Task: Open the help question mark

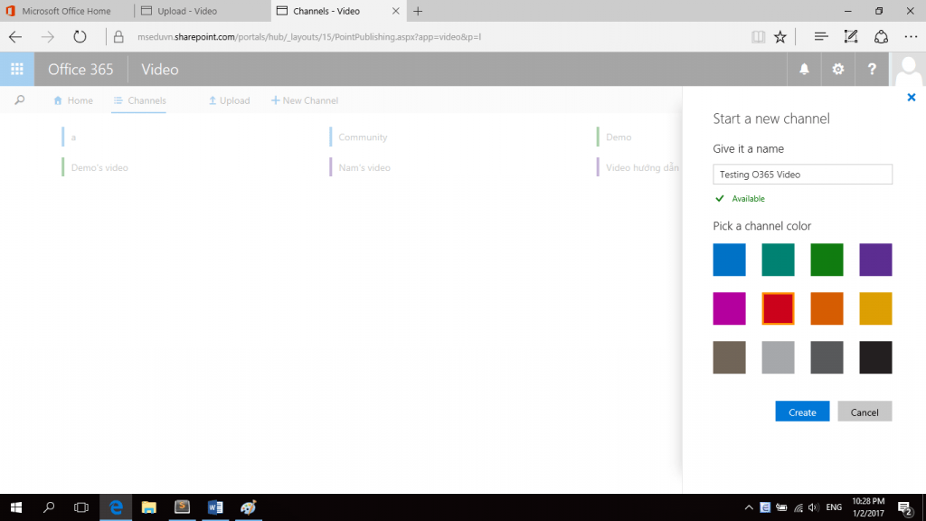Action: [872, 69]
